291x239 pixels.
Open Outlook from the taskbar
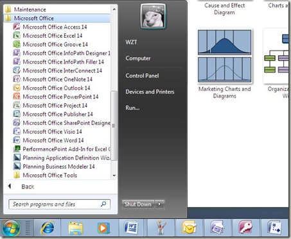189,227
